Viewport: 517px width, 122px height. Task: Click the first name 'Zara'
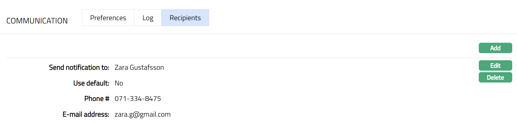[121, 68]
